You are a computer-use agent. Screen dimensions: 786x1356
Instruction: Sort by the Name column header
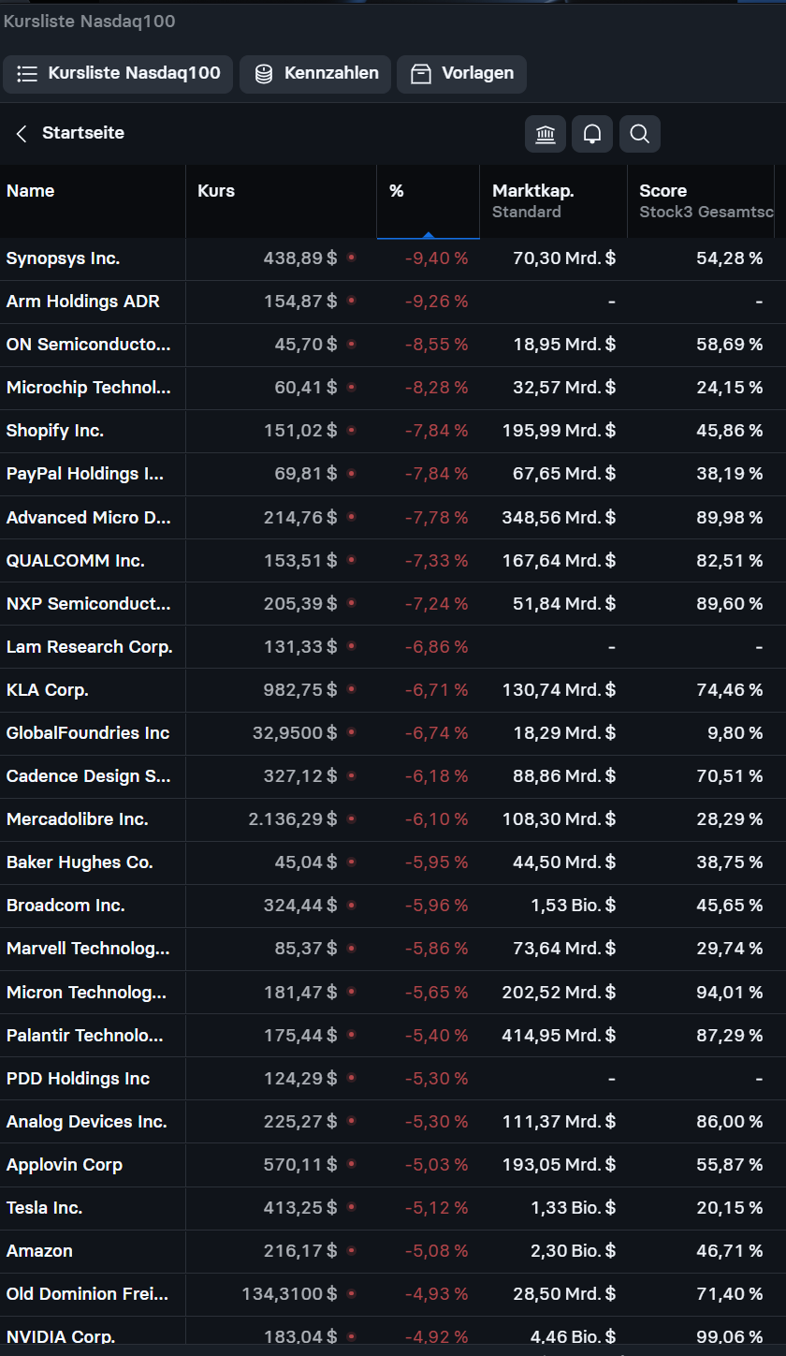[31, 191]
